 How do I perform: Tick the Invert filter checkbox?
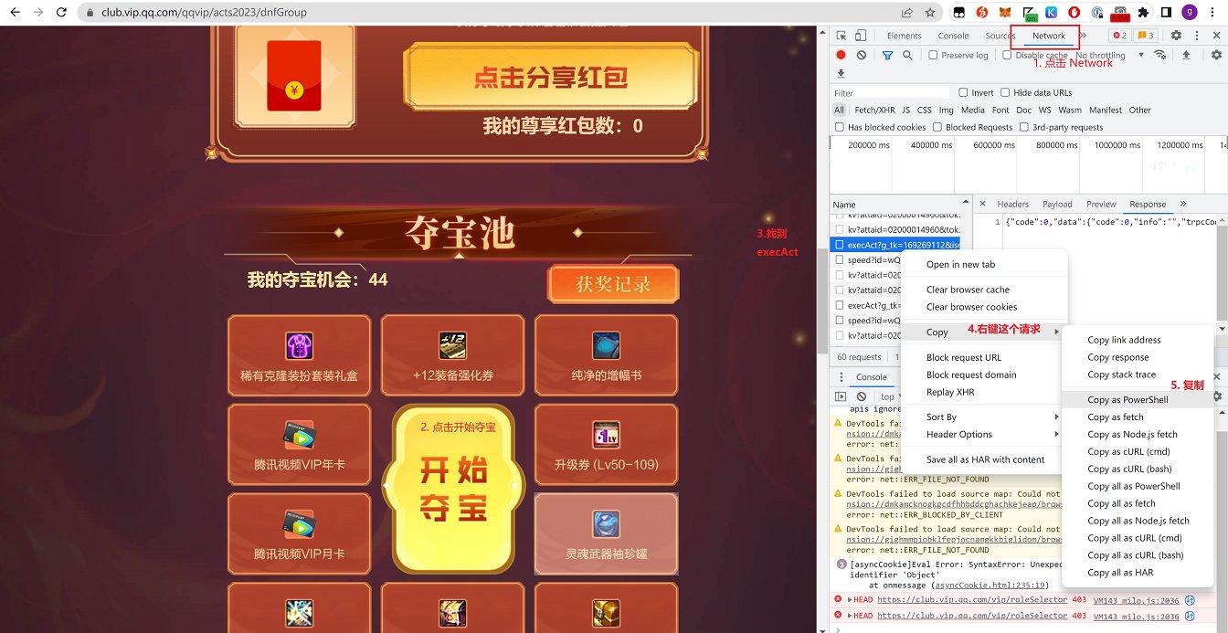click(x=963, y=92)
